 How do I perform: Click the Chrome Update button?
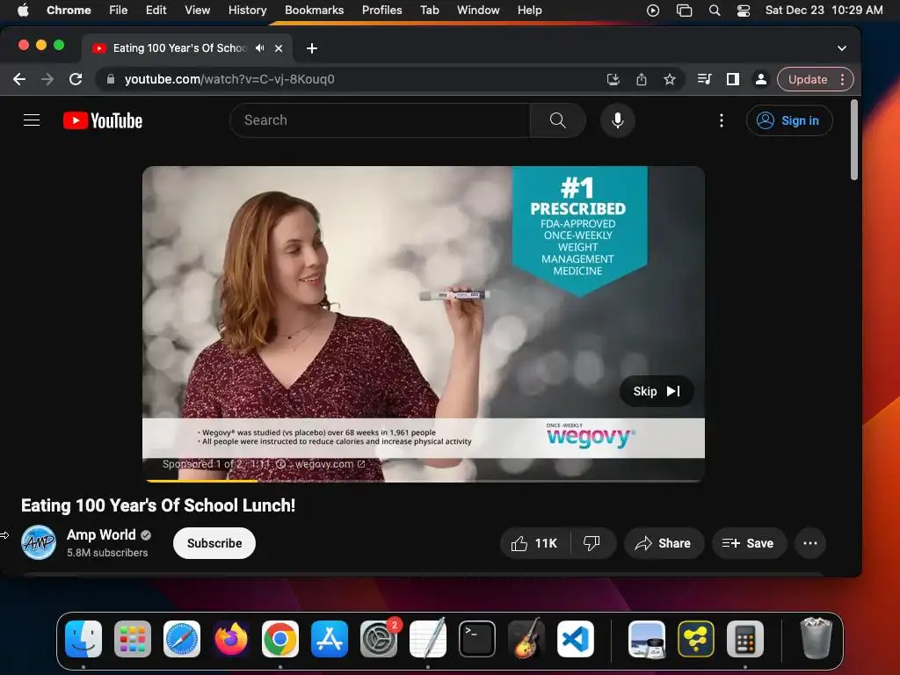(808, 79)
